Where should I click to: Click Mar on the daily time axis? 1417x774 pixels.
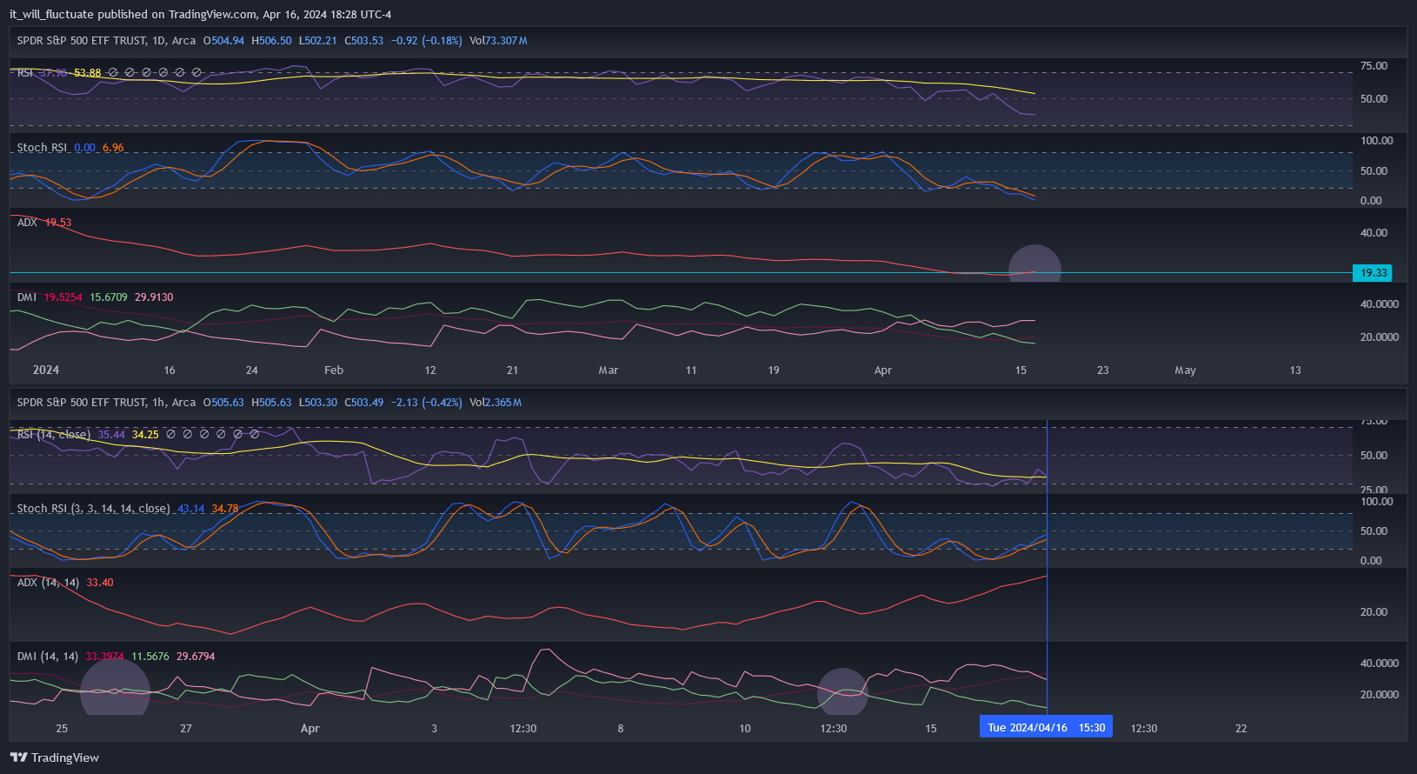click(609, 370)
